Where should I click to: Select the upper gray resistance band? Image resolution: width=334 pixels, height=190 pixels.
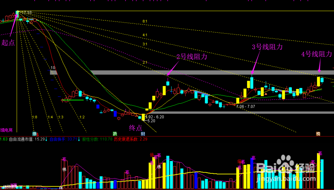click(192, 72)
